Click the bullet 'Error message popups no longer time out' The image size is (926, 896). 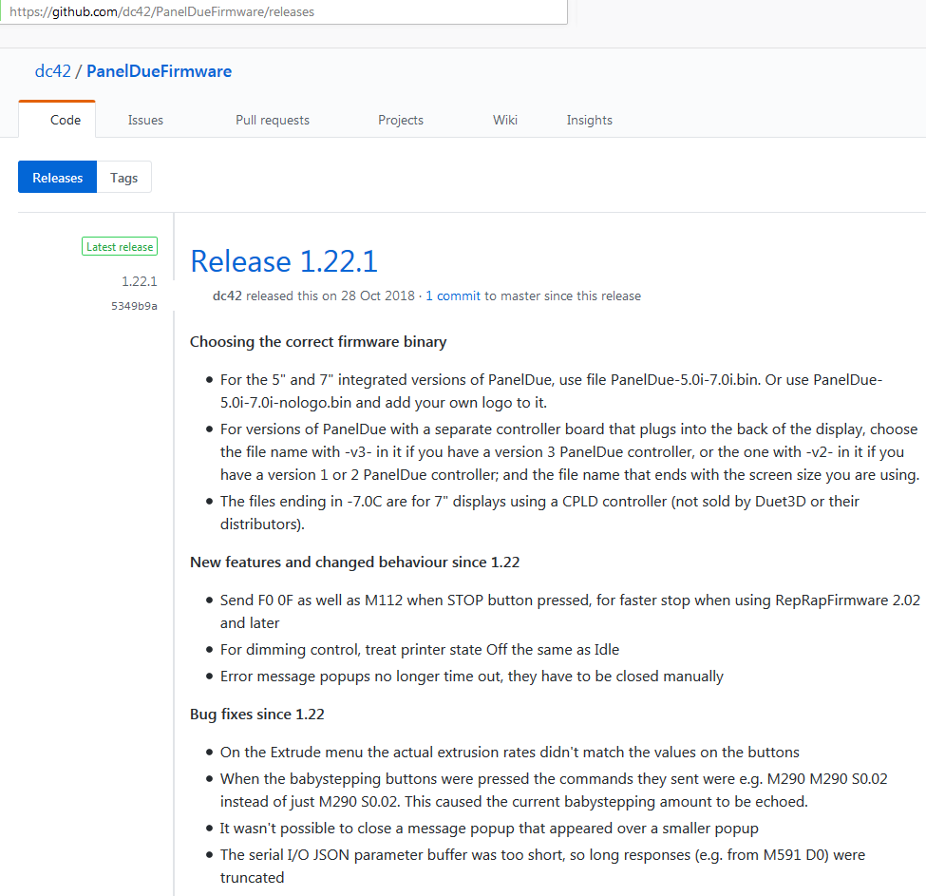[x=472, y=677]
